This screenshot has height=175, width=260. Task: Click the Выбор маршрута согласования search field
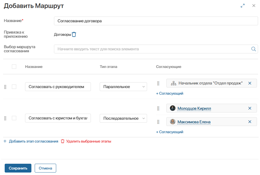156,49
